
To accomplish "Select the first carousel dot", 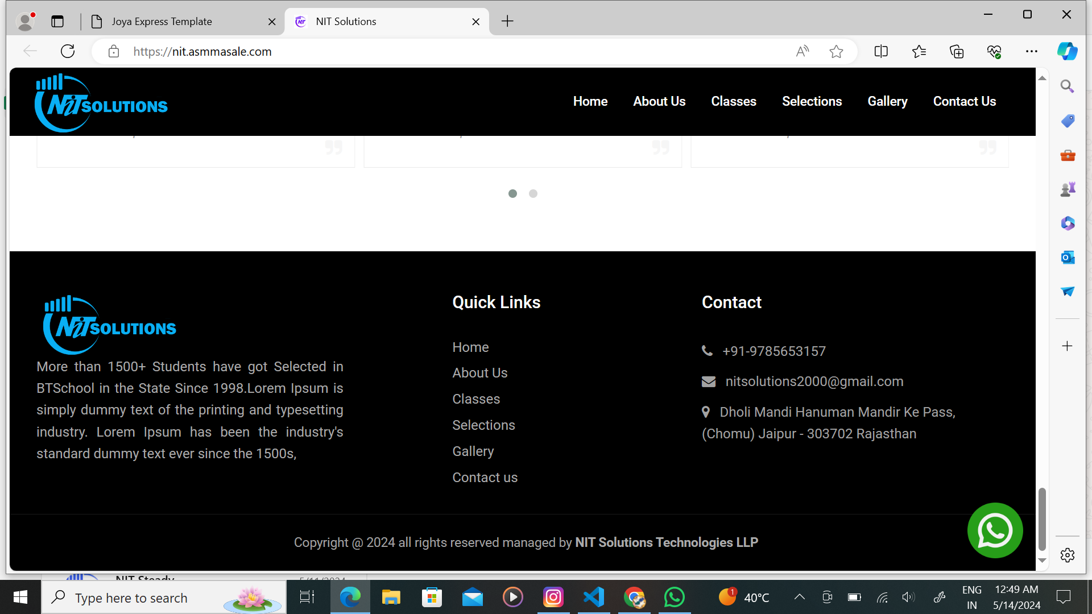I will coord(512,194).
